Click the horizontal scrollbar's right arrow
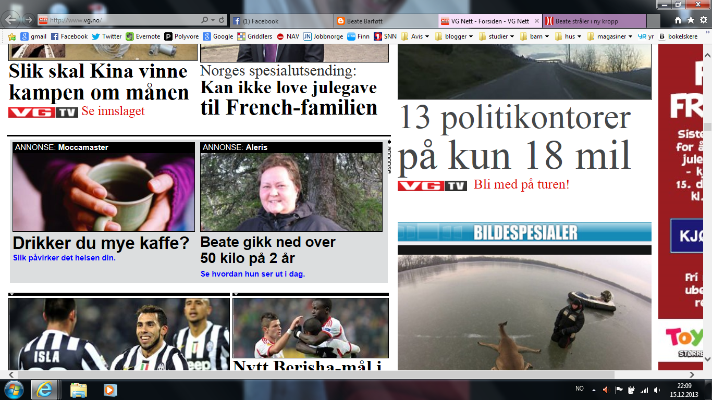 tap(693, 374)
